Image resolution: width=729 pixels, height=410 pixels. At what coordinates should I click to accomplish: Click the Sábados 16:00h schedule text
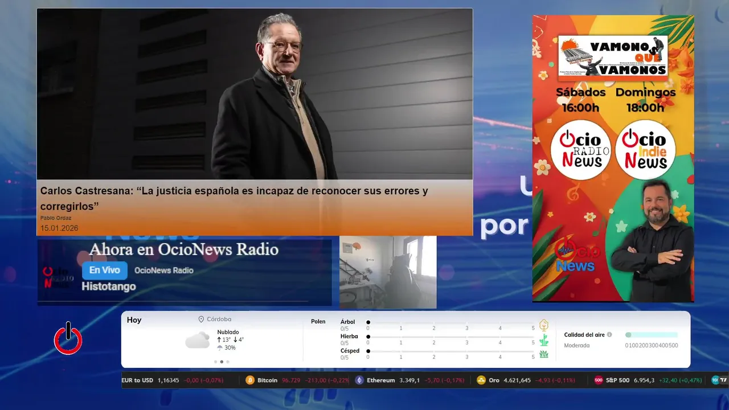[x=580, y=100]
